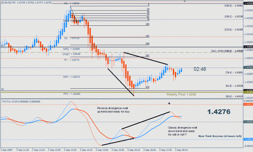
Task: Select the (150.0) - 1.43461 level text
Action: (x=234, y=6)
